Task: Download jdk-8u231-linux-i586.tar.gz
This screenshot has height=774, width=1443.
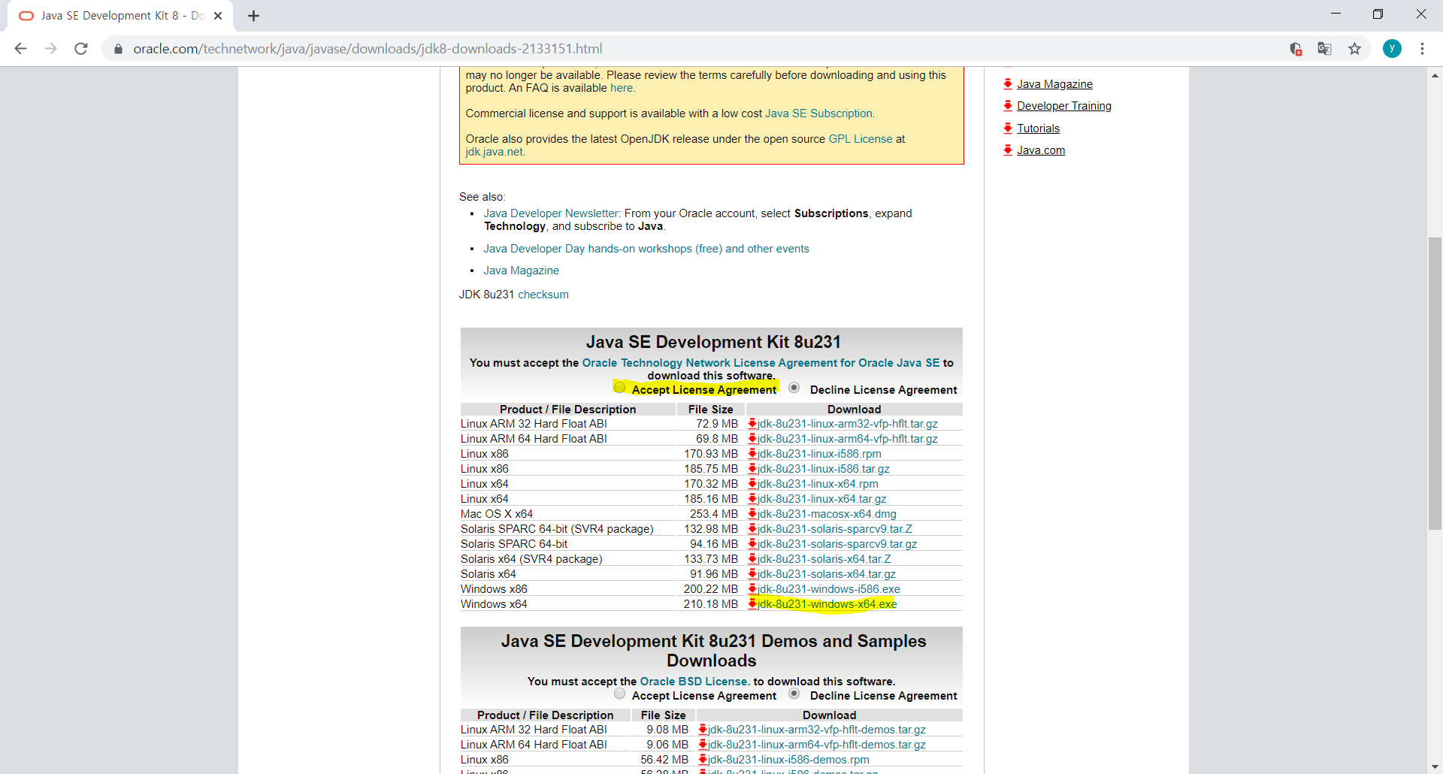Action: click(x=823, y=469)
